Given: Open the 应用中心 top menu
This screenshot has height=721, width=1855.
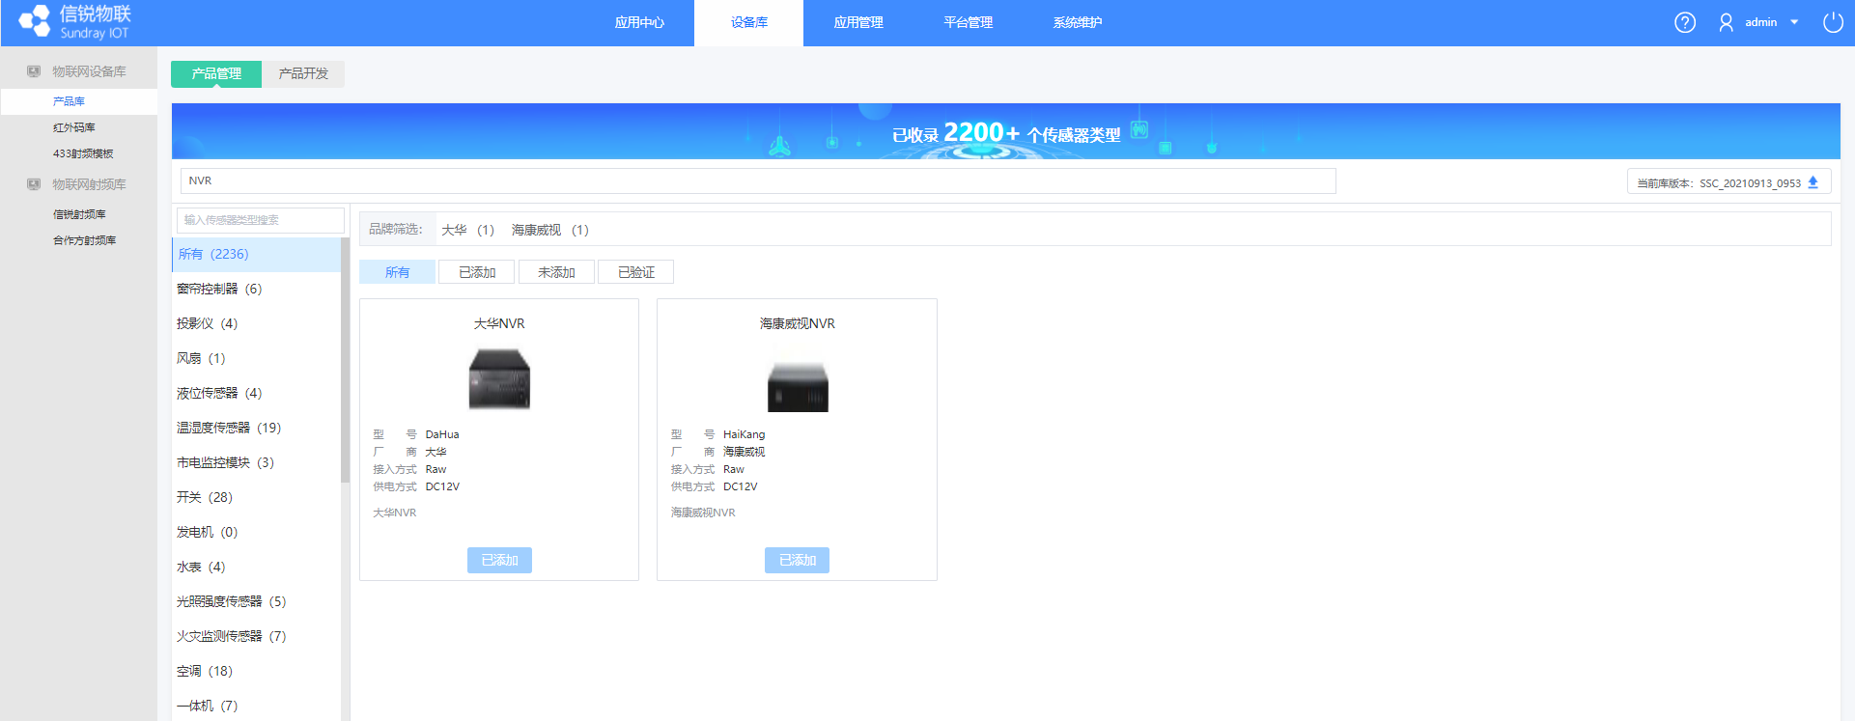Looking at the screenshot, I should pyautogui.click(x=639, y=22).
